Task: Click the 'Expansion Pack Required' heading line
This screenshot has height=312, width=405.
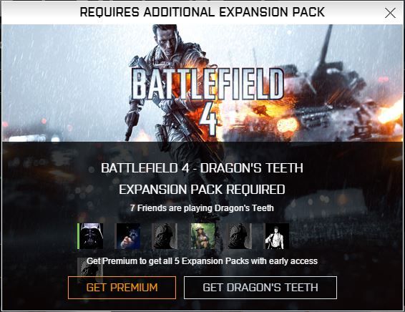Action: pos(202,190)
